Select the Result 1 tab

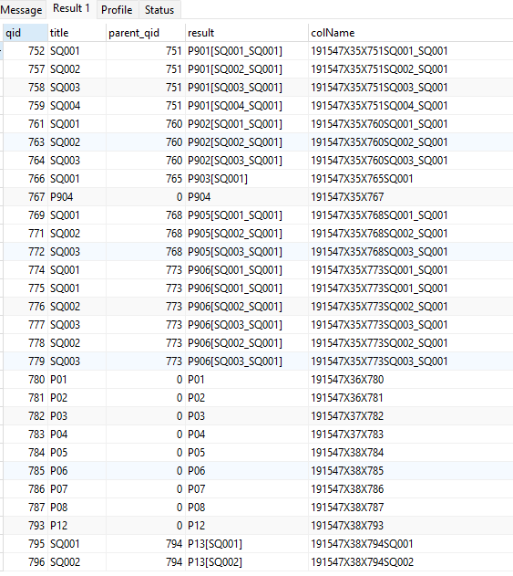coord(71,9)
